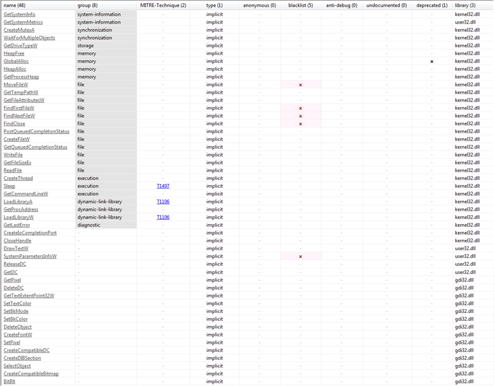Open the SelectObject import link
494x386 pixels.
click(17, 366)
